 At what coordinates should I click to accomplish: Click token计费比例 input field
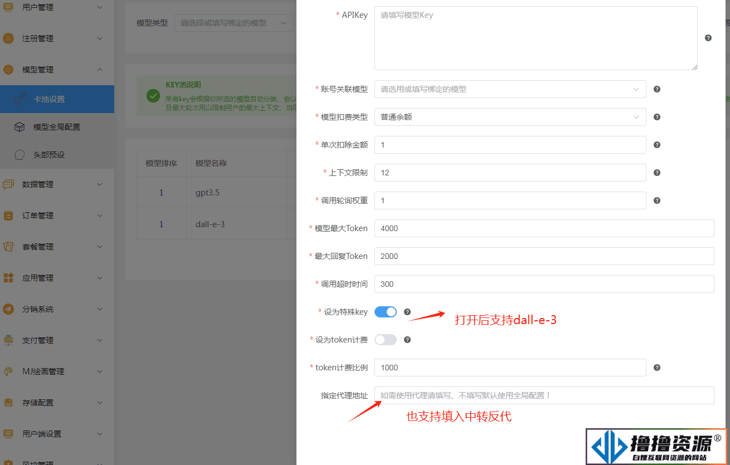tap(510, 368)
